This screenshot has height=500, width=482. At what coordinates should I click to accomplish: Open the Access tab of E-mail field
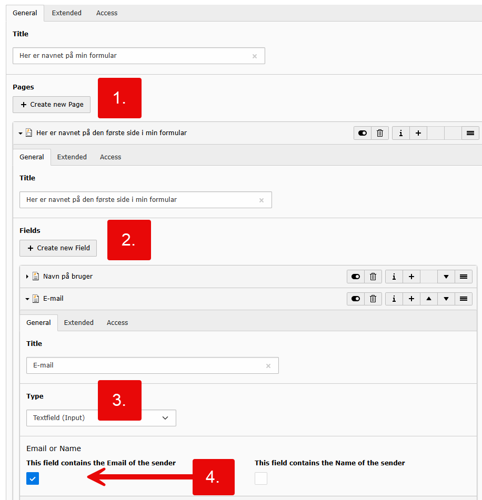(117, 323)
